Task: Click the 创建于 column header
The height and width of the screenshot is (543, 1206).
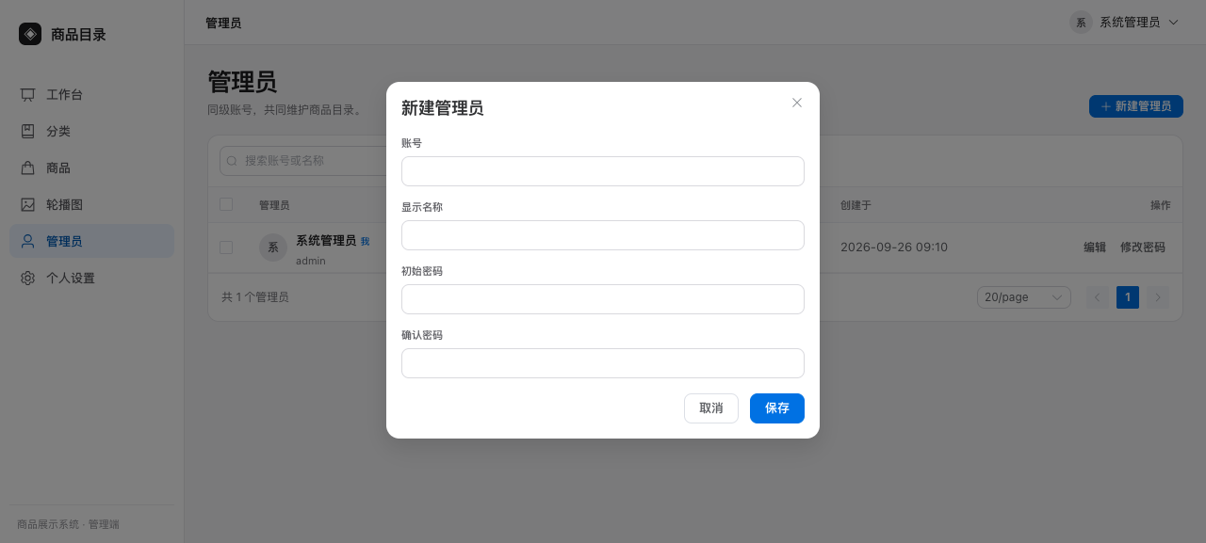Action: (x=856, y=205)
